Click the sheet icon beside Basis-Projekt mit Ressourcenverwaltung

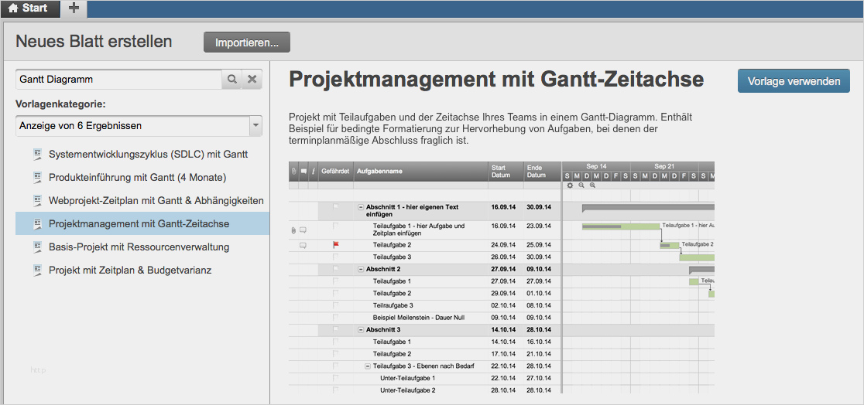click(36, 247)
